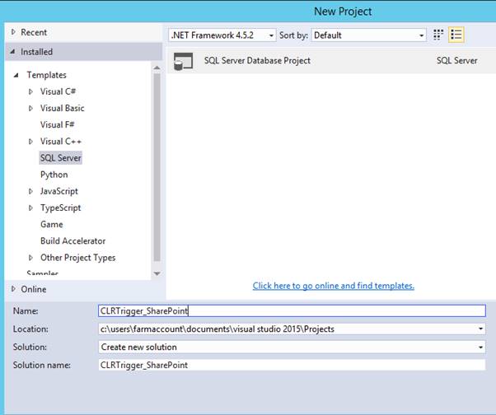
Task: Select TypeScript in the tree
Action: tap(60, 207)
